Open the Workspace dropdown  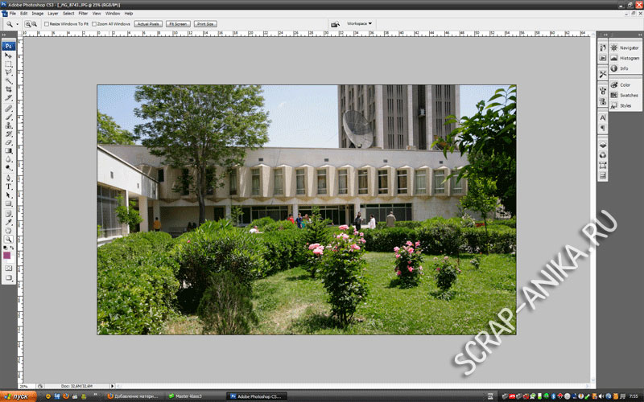(359, 24)
